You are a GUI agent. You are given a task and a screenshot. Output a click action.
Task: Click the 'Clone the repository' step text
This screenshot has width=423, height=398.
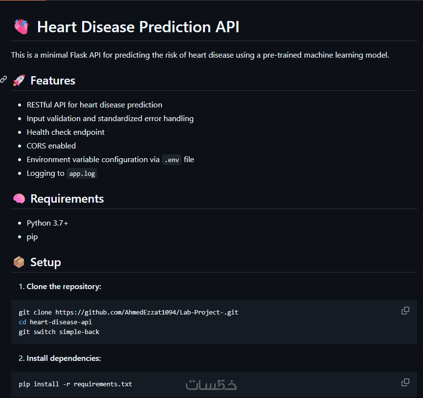point(64,287)
